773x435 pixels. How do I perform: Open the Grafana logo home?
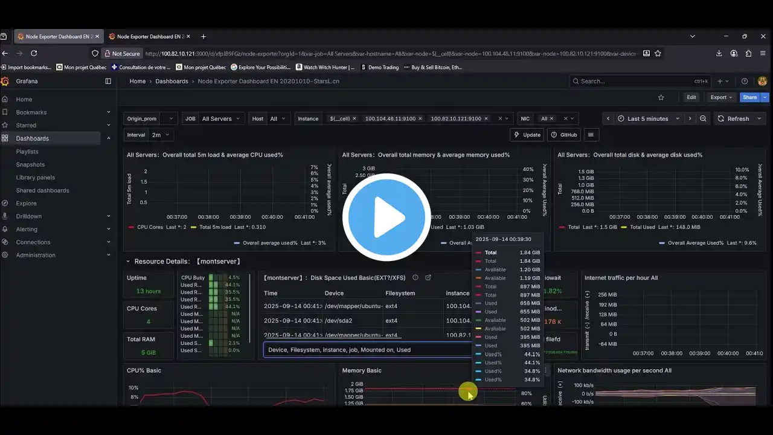(5, 81)
